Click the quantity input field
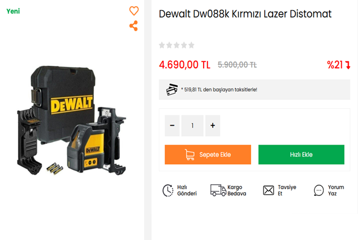Screen dimensions: 358x240 point(192,126)
